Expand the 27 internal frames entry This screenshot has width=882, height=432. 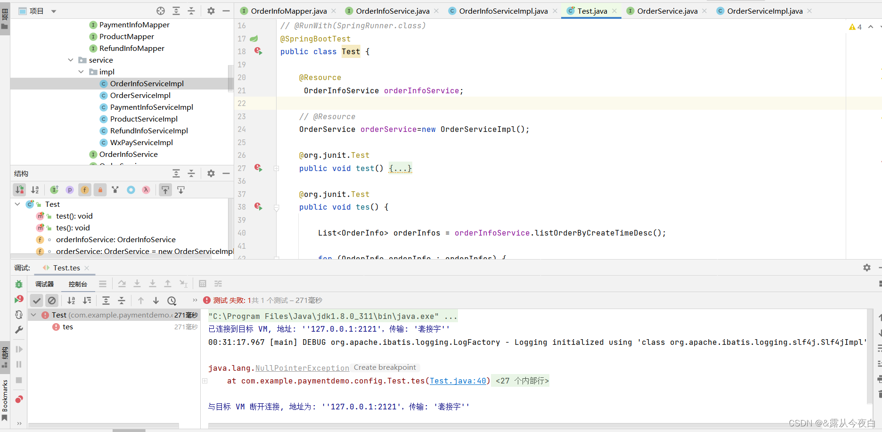tap(520, 381)
